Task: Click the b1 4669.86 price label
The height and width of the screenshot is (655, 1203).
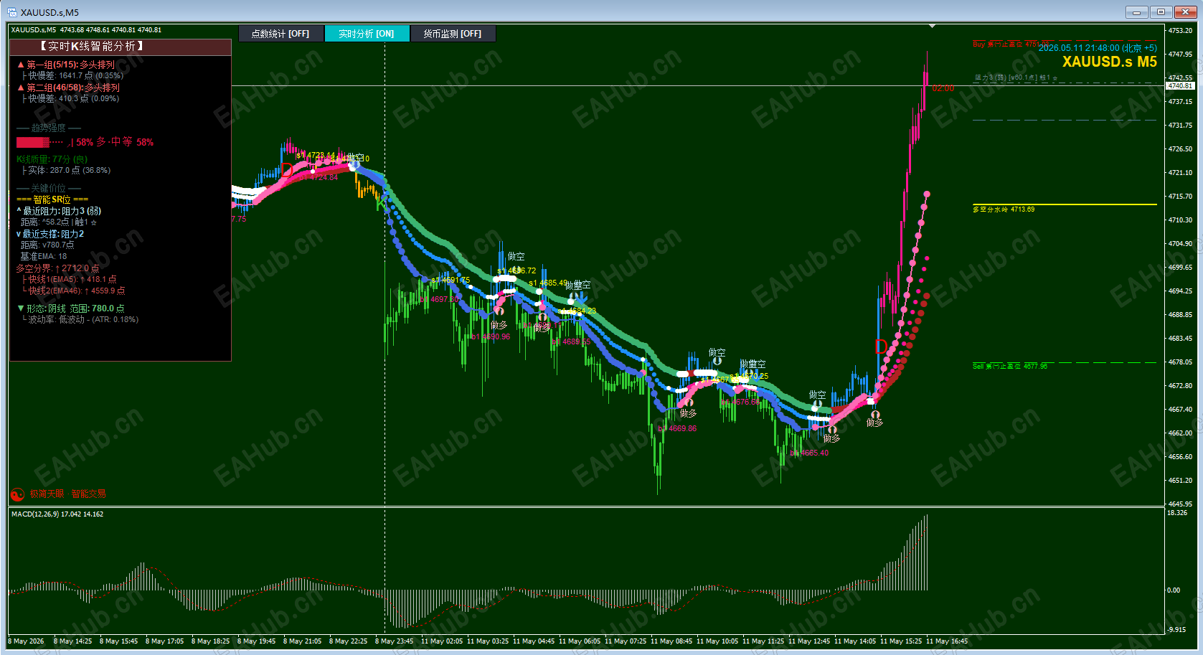Action: pos(677,428)
